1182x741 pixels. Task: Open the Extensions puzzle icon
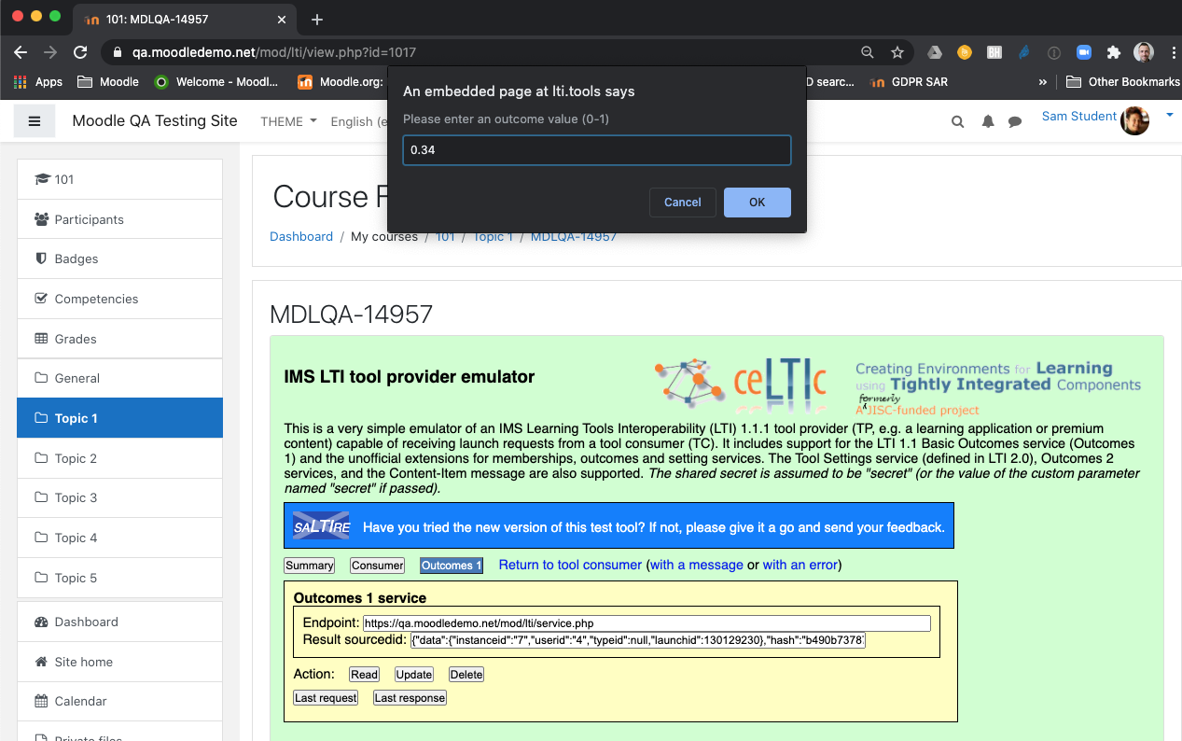(x=1113, y=52)
